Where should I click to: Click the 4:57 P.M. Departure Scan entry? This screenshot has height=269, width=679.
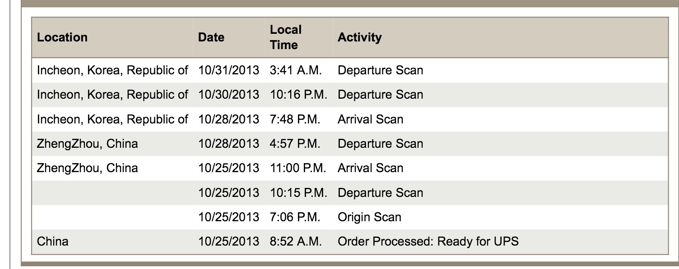(380, 144)
